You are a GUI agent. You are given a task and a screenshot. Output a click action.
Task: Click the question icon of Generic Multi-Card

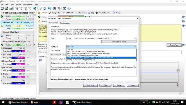click(x=2, y=36)
